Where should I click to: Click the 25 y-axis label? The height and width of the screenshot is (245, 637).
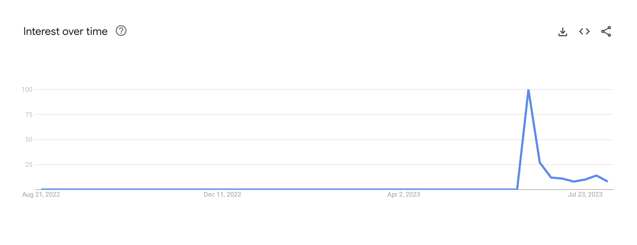tap(29, 165)
